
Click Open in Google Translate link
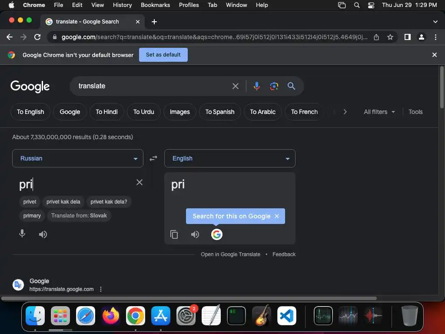point(230,254)
